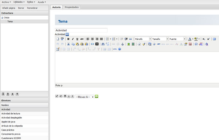Delete iDevice with the X icon
Viewport: 219px width, 140px height.
coord(65,96)
